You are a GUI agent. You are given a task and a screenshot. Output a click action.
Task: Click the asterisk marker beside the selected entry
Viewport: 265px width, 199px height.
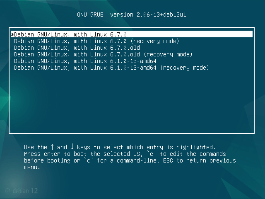coord(12,34)
